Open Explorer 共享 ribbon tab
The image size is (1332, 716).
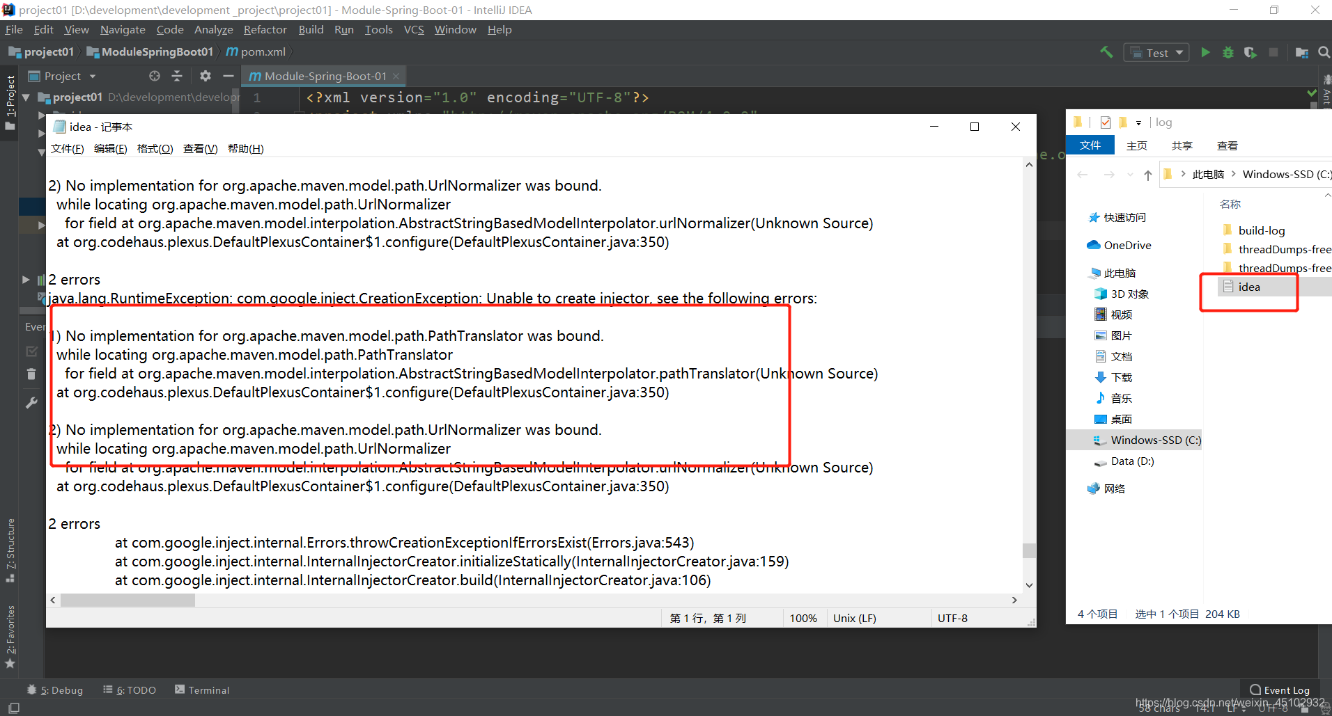(1182, 145)
